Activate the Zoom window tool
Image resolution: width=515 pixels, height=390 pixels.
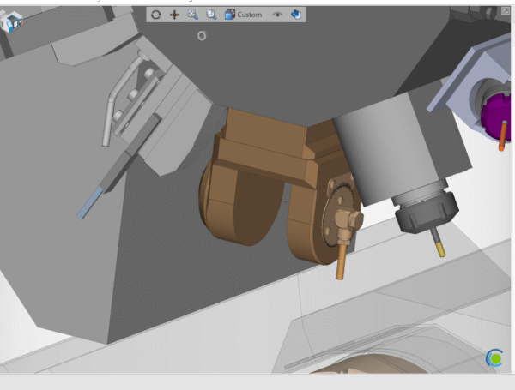click(211, 15)
